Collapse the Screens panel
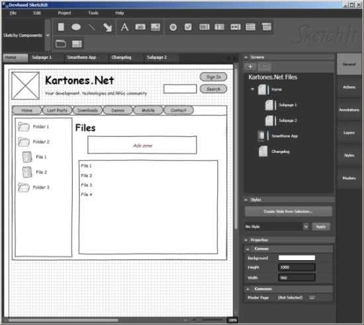 (x=246, y=57)
